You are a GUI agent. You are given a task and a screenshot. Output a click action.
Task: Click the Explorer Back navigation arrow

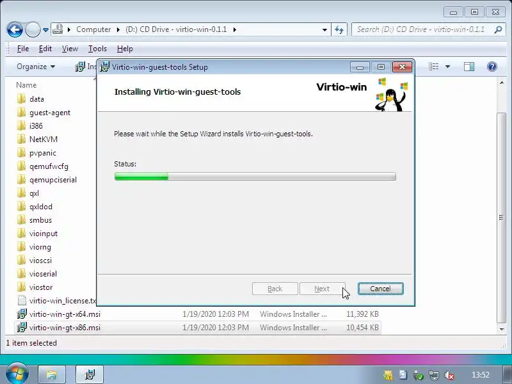tap(15, 29)
